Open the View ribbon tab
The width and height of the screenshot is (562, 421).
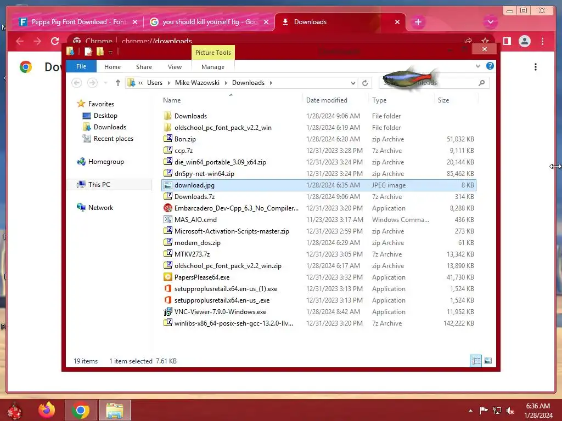[x=175, y=67]
